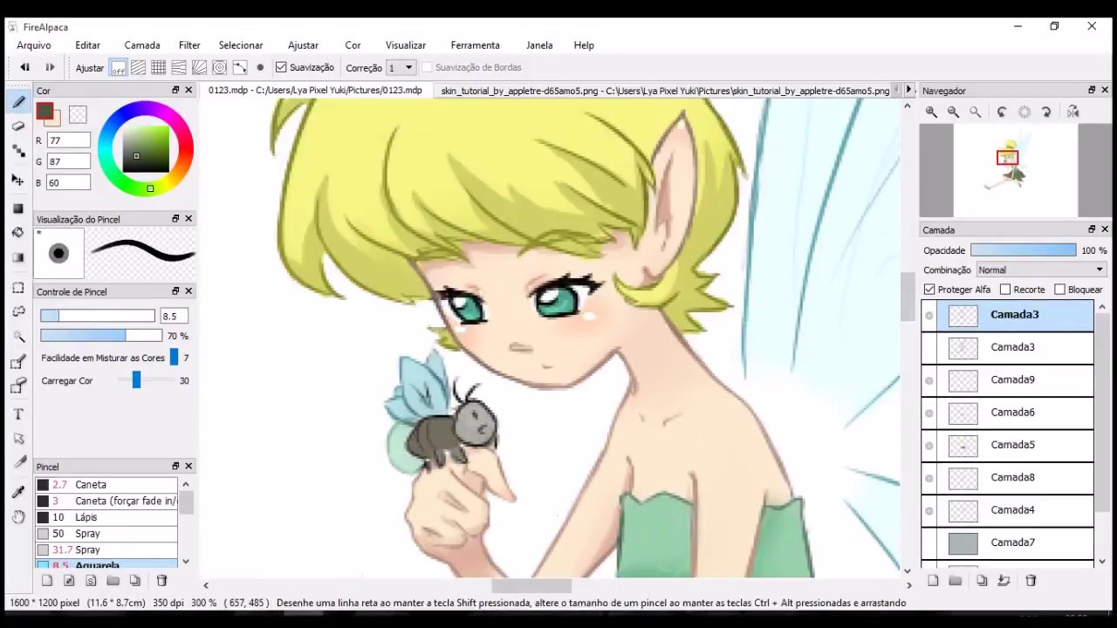Screen dimensions: 1117x628
Task: Open the Arquivo menu
Action: point(34,45)
